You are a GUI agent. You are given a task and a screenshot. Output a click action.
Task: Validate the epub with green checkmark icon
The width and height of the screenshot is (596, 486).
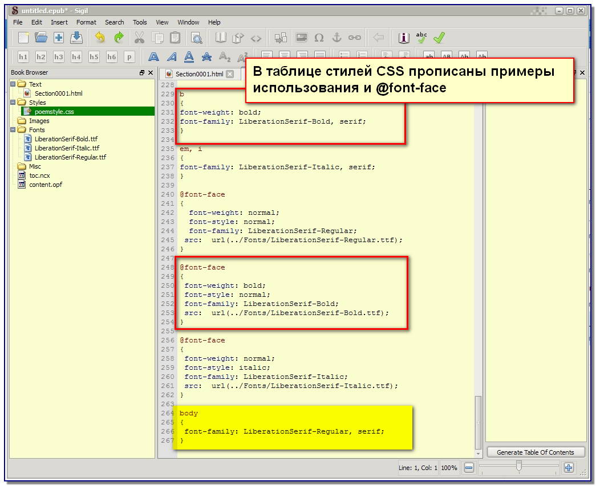pos(439,38)
